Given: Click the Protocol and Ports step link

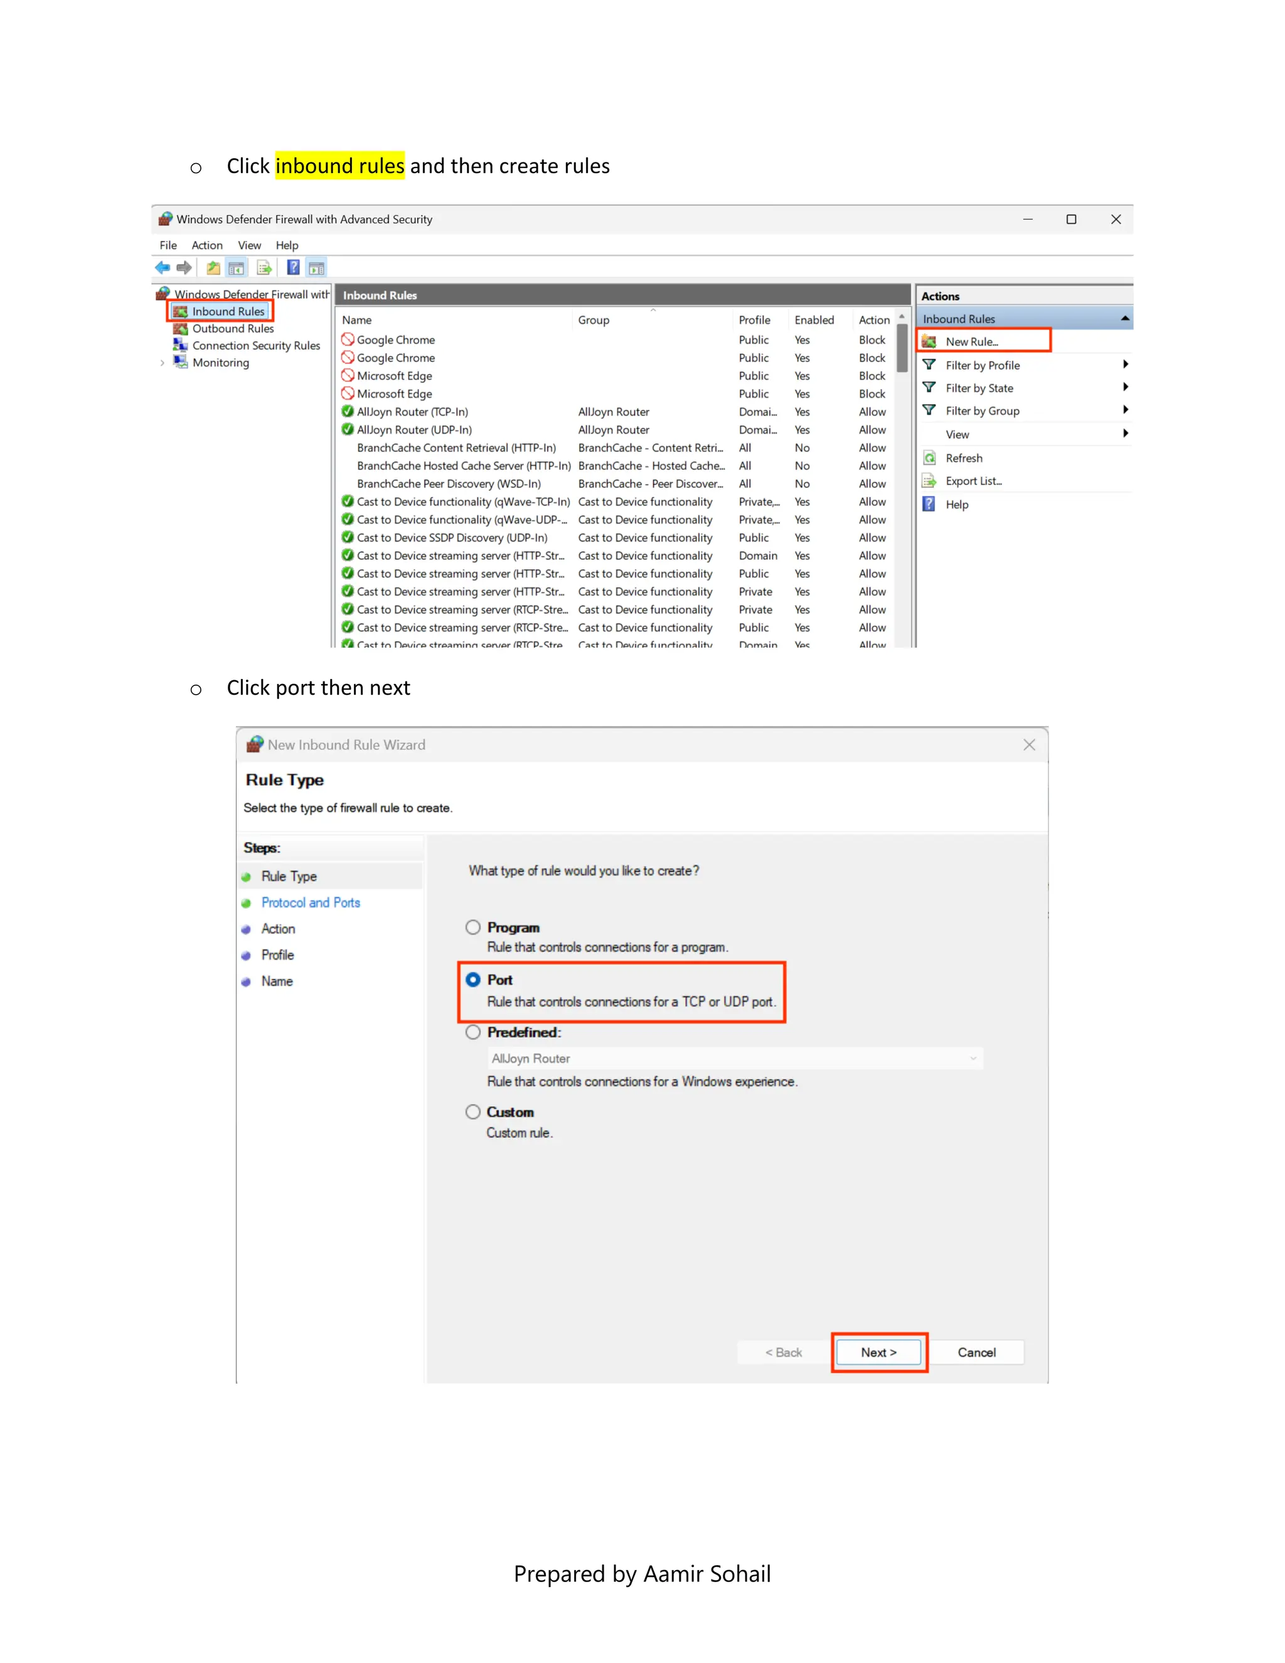Looking at the screenshot, I should tap(311, 902).
